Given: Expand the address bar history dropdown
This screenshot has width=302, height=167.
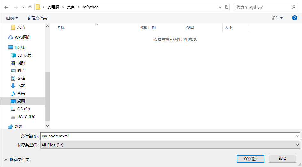Looking at the screenshot, I should 220,7.
